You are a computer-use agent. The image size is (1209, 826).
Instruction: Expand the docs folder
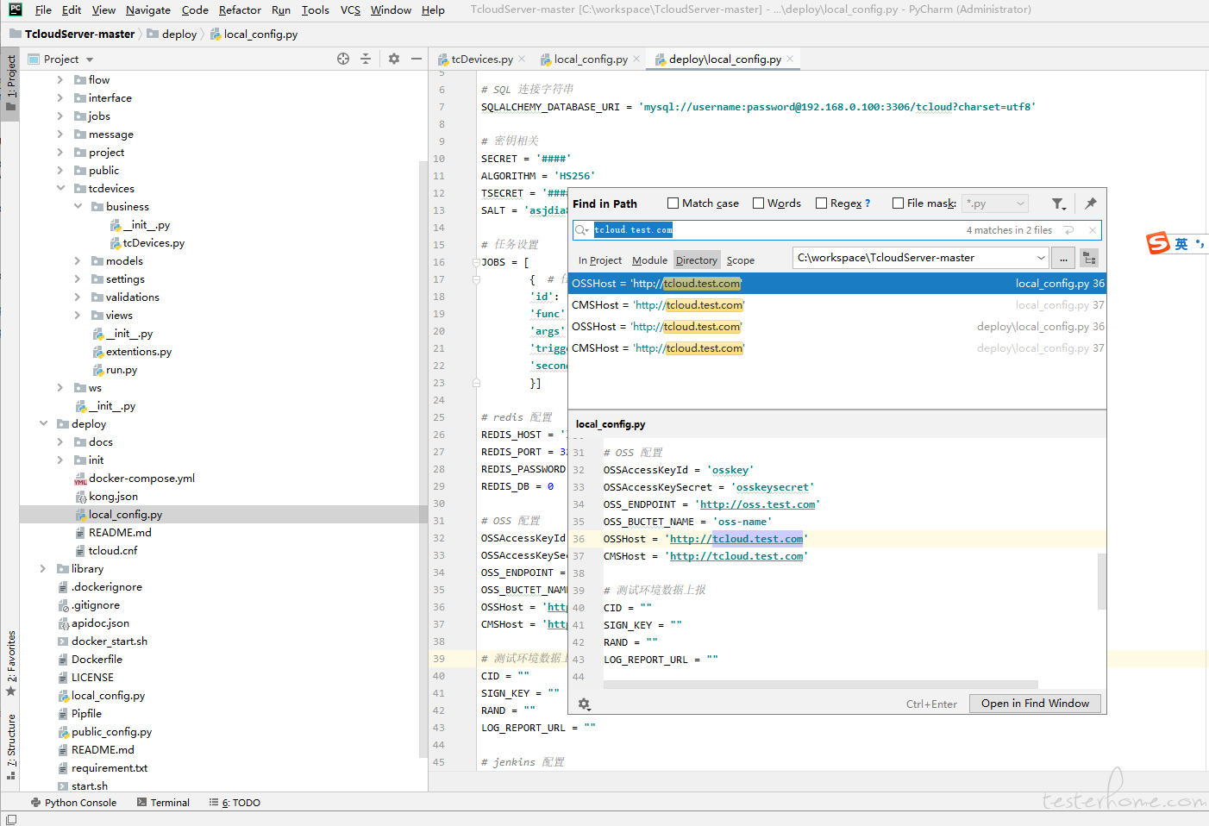[x=60, y=441]
